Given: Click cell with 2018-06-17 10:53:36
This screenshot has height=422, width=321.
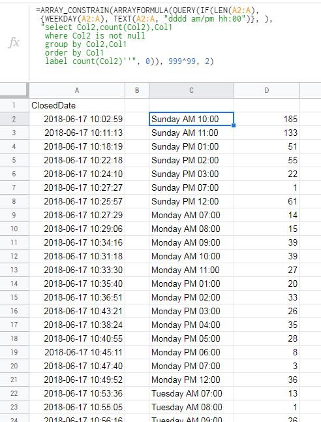Looking at the screenshot, I should [77, 393].
